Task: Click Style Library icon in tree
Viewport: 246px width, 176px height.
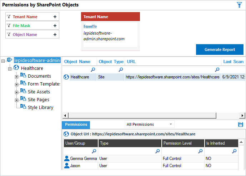Action: pyautogui.click(x=23, y=107)
